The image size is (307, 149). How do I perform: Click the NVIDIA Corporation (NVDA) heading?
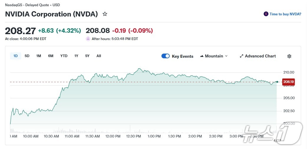point(52,14)
